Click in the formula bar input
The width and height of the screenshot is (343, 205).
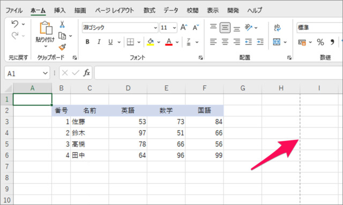[x=219, y=73]
